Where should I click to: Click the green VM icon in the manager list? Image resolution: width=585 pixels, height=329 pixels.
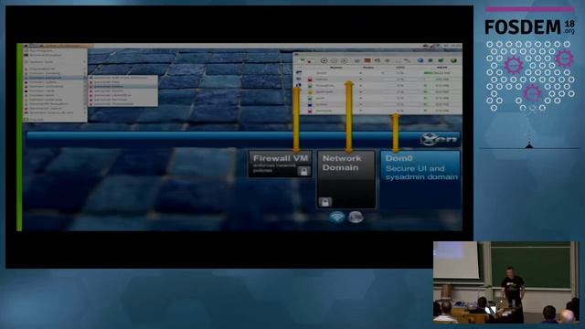tap(310, 86)
